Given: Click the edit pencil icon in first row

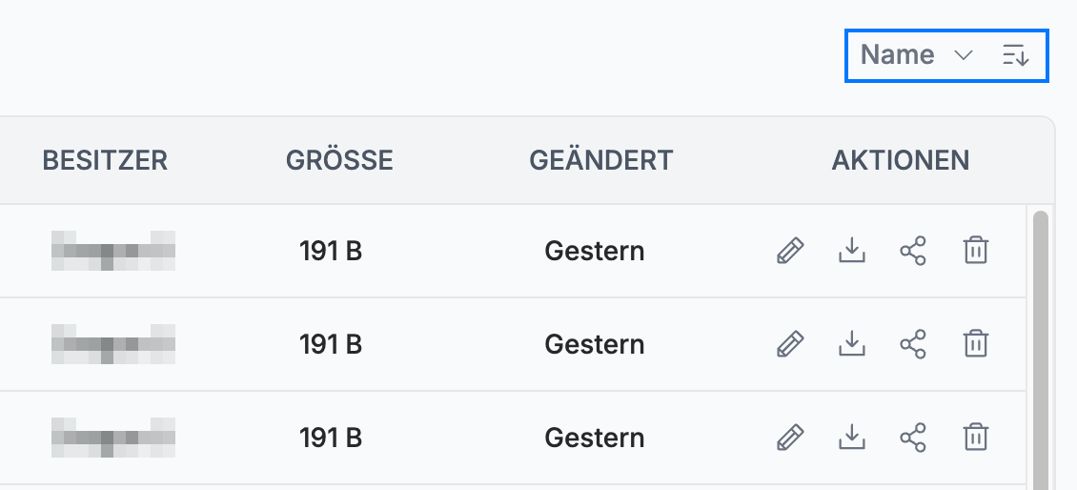Looking at the screenshot, I should coord(790,251).
